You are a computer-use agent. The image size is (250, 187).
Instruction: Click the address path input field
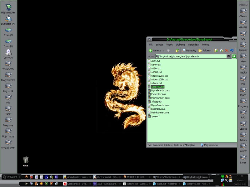(191, 56)
